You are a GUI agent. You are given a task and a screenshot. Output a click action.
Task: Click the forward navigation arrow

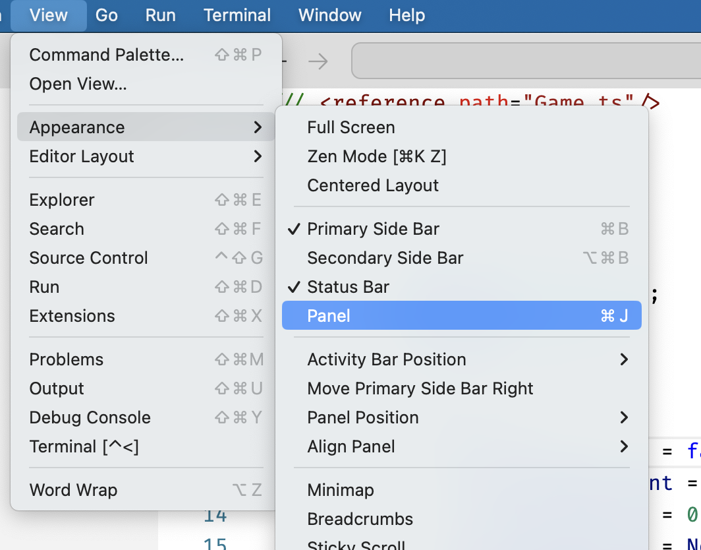pyautogui.click(x=318, y=61)
